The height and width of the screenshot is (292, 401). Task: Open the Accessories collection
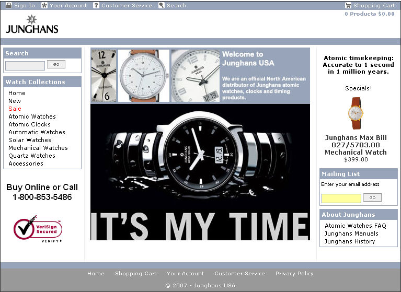click(x=26, y=163)
